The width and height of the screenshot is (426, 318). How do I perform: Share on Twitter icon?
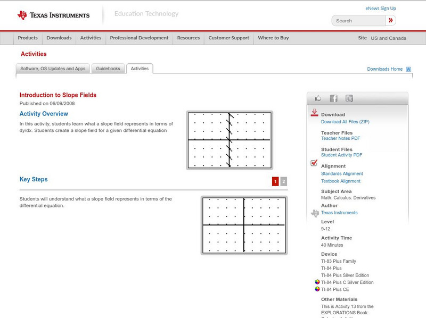point(349,98)
